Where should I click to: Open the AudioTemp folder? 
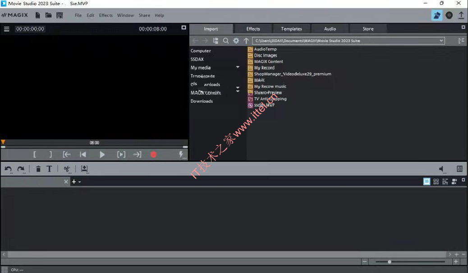266,49
